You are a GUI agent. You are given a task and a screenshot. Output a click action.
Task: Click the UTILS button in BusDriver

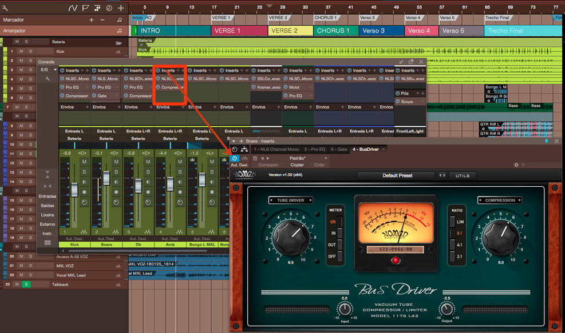[463, 175]
